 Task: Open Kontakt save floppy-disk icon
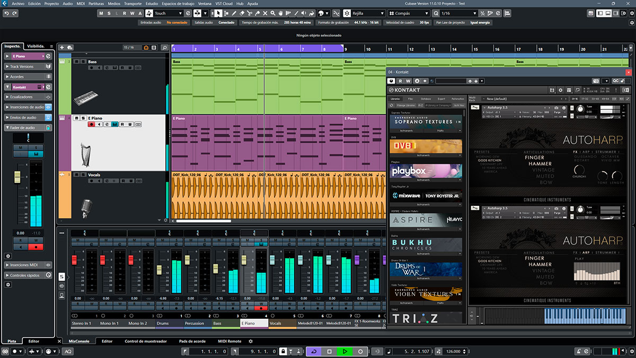click(552, 90)
